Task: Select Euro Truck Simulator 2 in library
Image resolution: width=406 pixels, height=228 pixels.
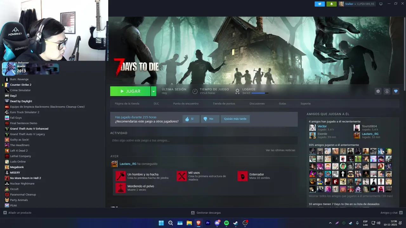Action: [x=24, y=112]
